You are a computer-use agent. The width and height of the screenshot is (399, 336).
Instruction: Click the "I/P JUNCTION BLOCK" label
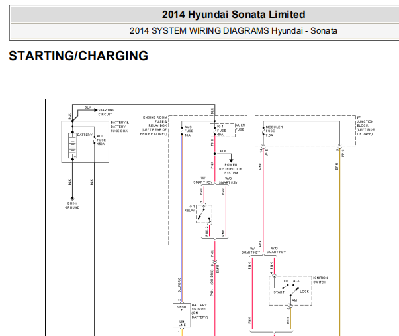tap(365, 125)
